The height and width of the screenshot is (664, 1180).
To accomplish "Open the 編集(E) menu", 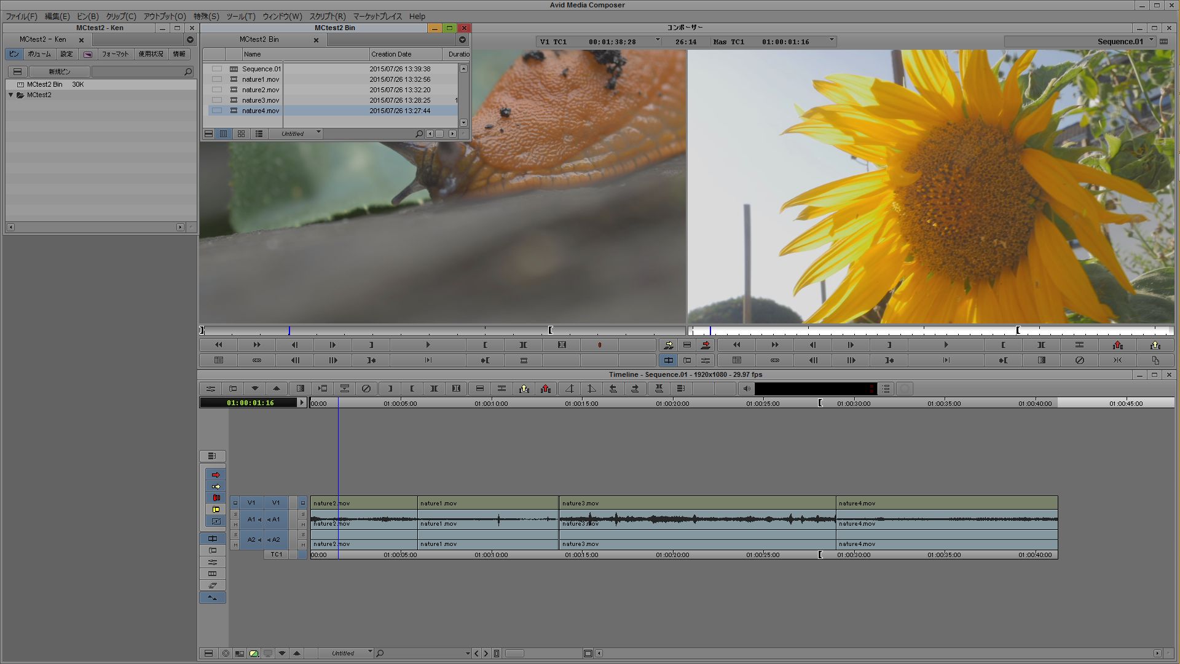I will [57, 17].
